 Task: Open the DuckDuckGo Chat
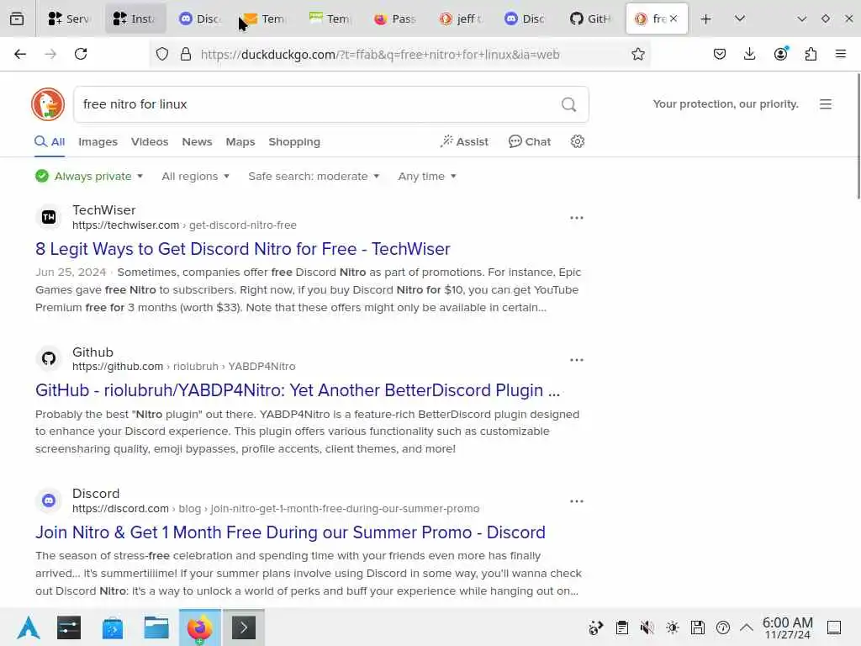(x=530, y=141)
